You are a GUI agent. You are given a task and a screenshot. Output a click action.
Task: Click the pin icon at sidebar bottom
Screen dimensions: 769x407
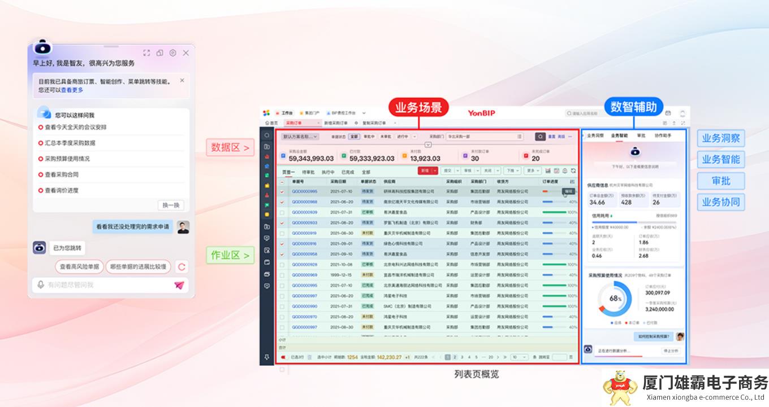click(267, 357)
